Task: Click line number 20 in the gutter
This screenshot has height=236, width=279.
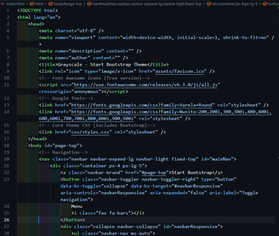Action: (x=7, y=159)
